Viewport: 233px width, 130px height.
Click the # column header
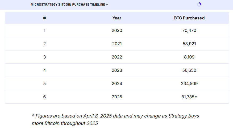tap(44, 18)
